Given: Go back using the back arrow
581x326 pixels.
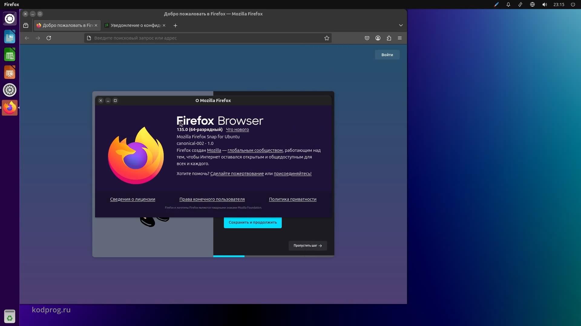Looking at the screenshot, I should (27, 38).
